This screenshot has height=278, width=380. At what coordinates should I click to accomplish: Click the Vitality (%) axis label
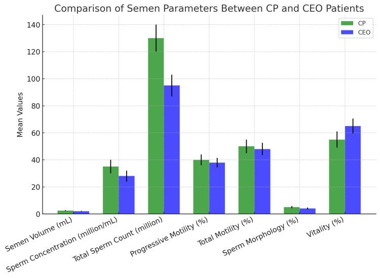click(325, 227)
